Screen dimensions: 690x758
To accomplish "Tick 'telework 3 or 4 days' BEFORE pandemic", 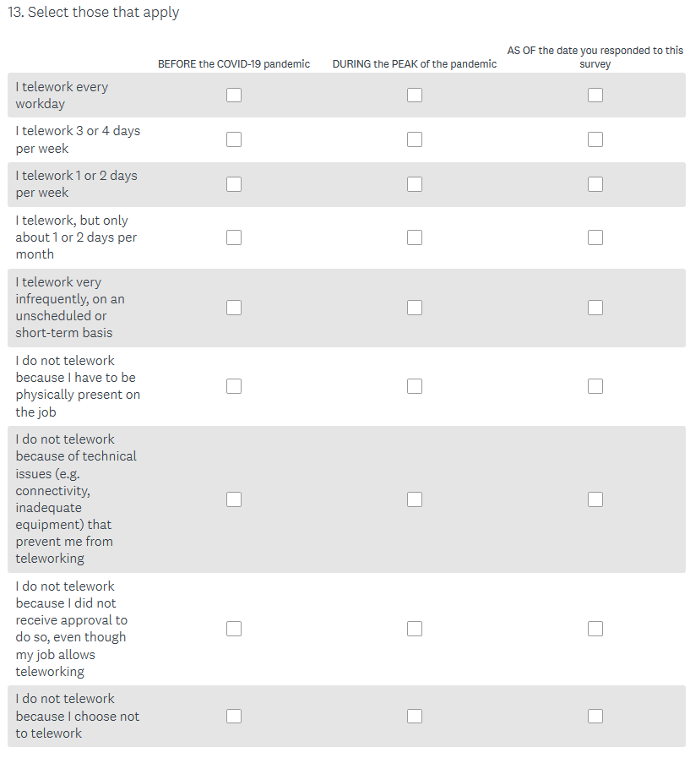I will pos(234,139).
